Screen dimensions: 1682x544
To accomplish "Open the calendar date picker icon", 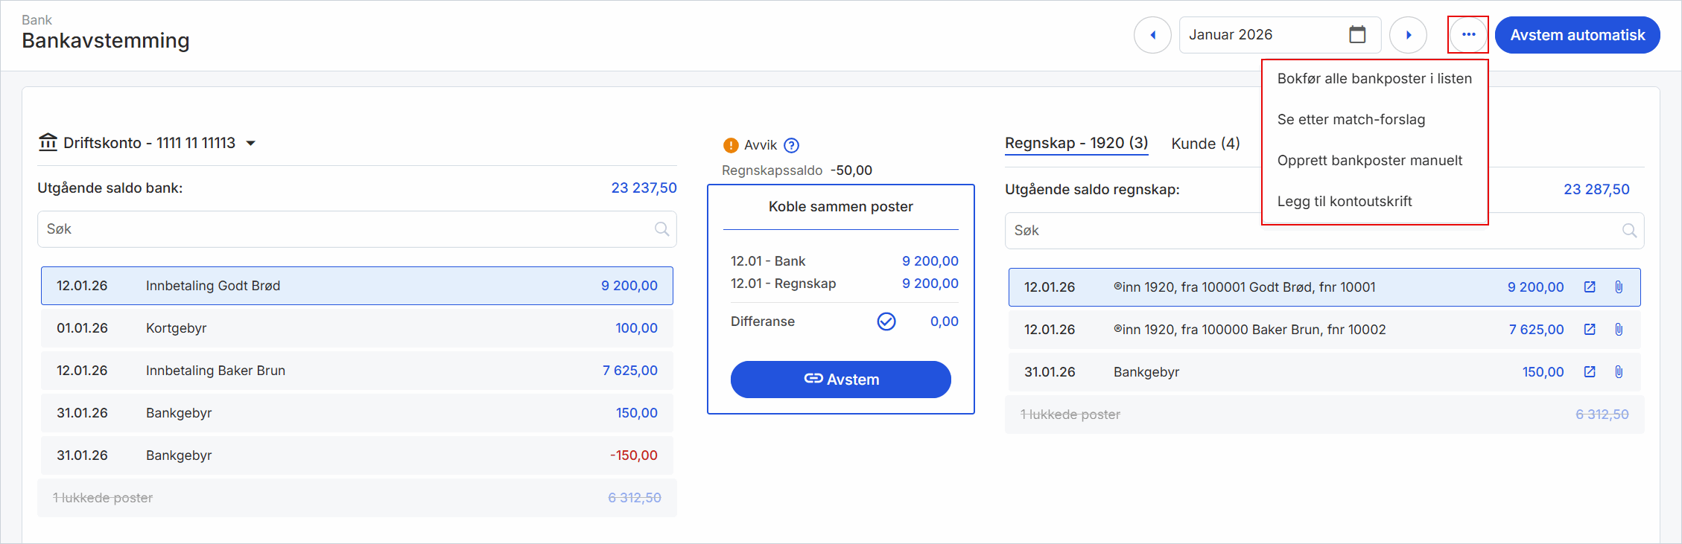I will [x=1357, y=35].
